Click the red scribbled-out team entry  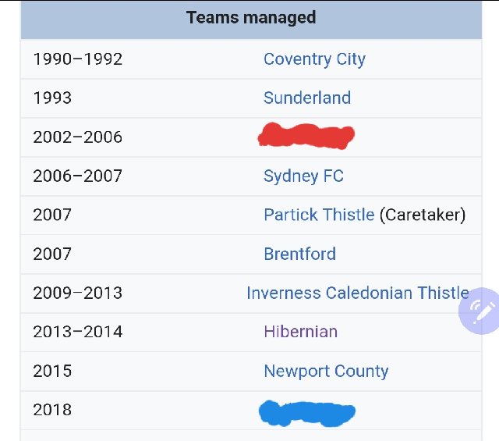point(306,136)
